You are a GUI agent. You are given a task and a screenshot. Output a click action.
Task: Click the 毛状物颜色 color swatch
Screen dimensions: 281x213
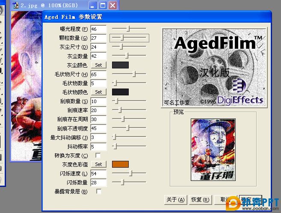click(x=120, y=92)
